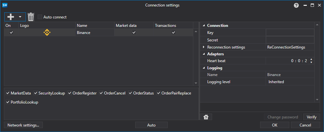This screenshot has width=324, height=132.
Task: Uncheck the OrderCancel checkbox
Action: [x=101, y=93]
